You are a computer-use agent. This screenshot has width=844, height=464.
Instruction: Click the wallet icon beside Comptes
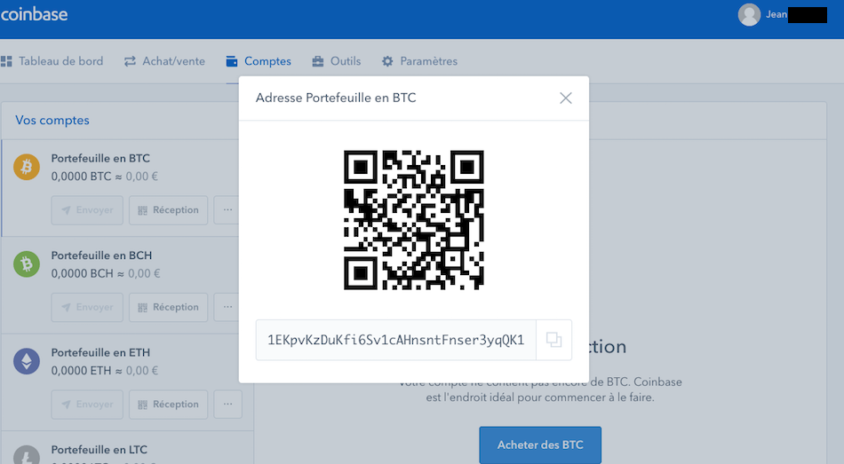pyautogui.click(x=232, y=61)
